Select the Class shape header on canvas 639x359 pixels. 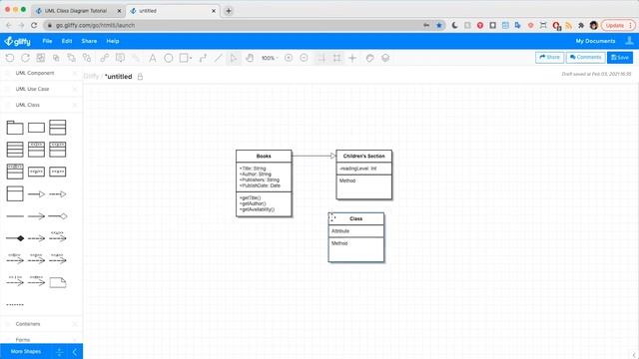tap(355, 218)
